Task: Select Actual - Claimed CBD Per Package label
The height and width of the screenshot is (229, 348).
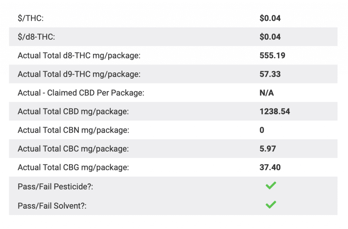Action: pos(81,93)
